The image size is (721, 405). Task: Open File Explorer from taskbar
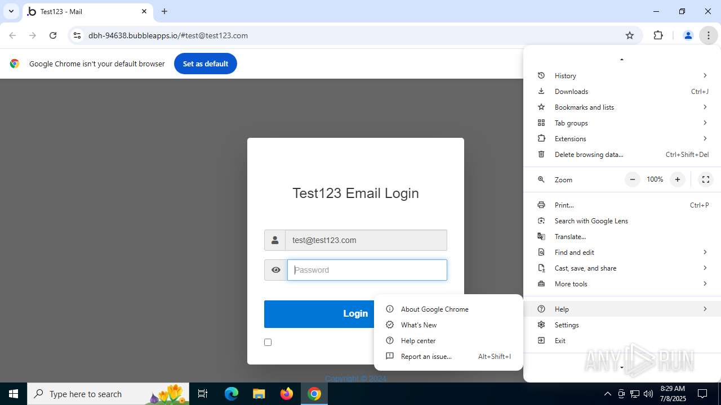tap(259, 394)
